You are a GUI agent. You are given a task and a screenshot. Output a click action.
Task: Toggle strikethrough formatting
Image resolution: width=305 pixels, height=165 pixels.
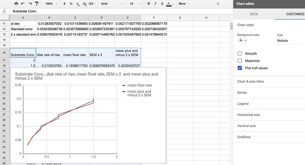coord(162,4)
